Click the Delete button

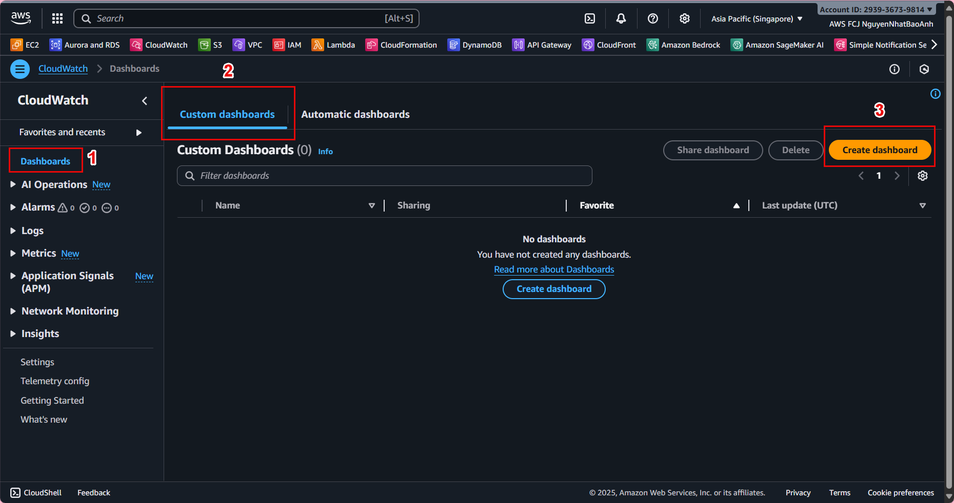point(796,150)
